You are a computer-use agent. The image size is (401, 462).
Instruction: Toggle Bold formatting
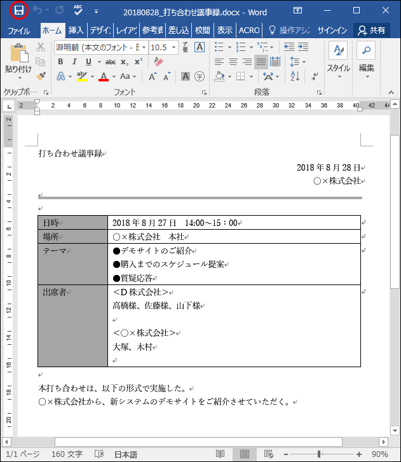[60, 62]
